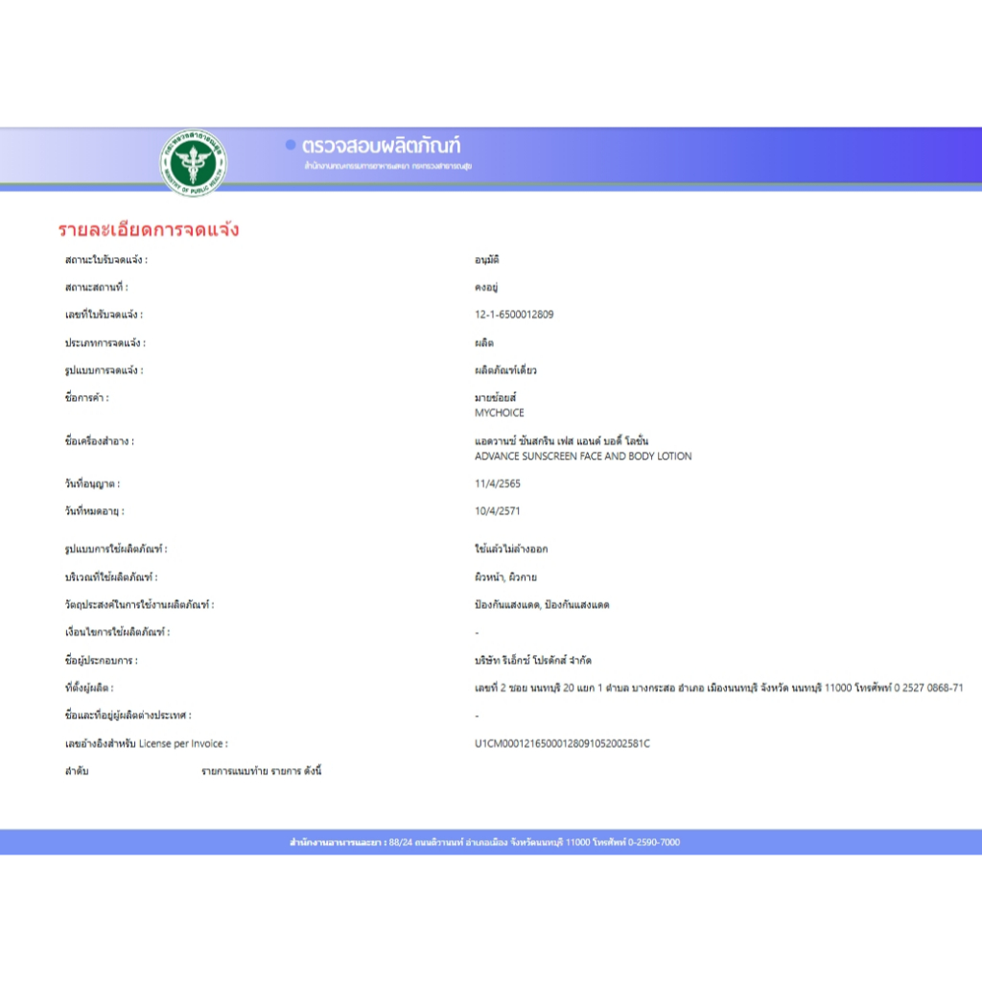This screenshot has height=982, width=982.
Task: Click the blue bullet dot beside header title
Action: [x=291, y=145]
